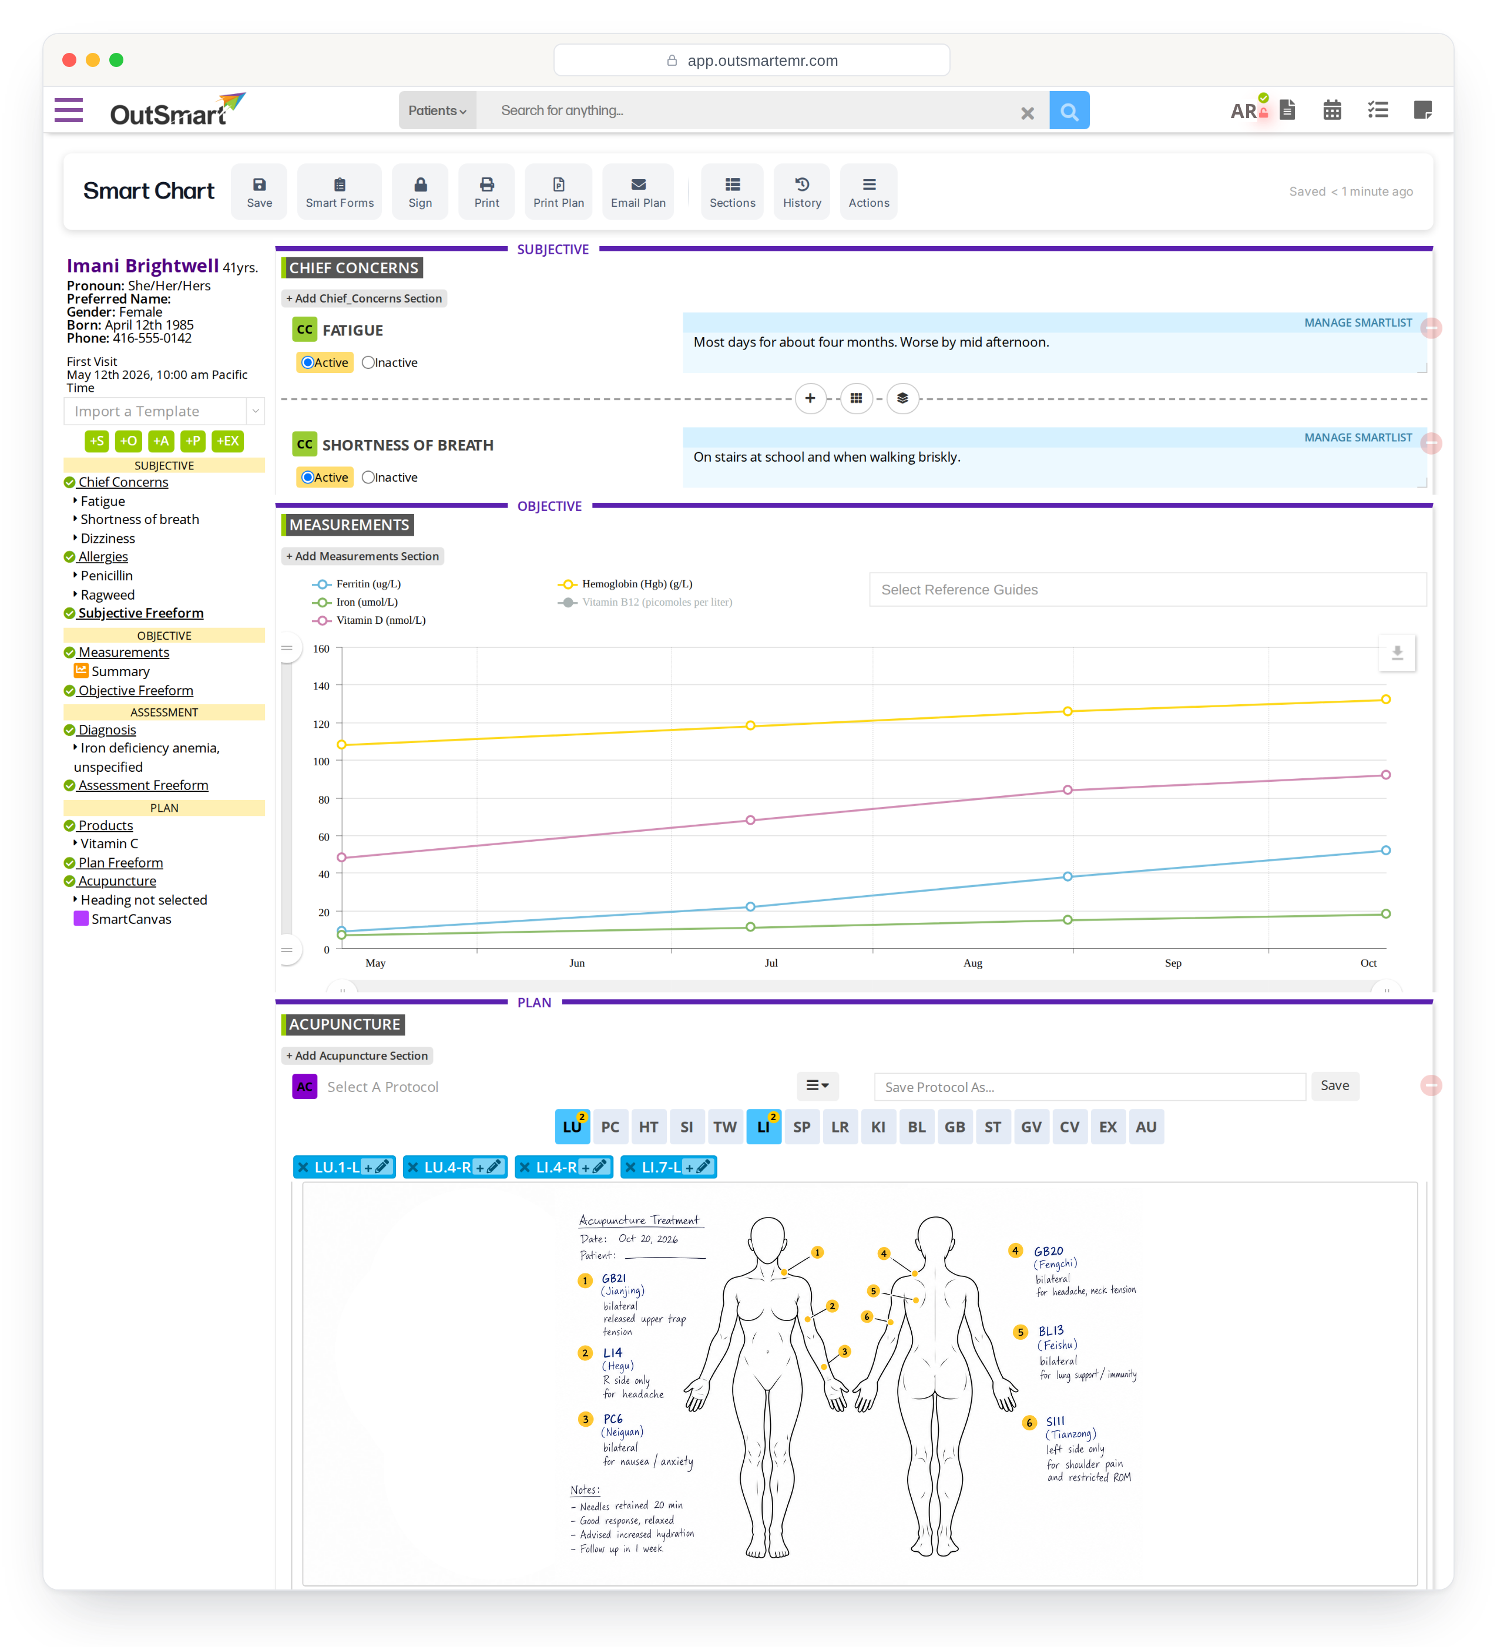Screen dimensions: 1497x1647
Task: Open the sticky note icon in header
Action: point(1422,109)
